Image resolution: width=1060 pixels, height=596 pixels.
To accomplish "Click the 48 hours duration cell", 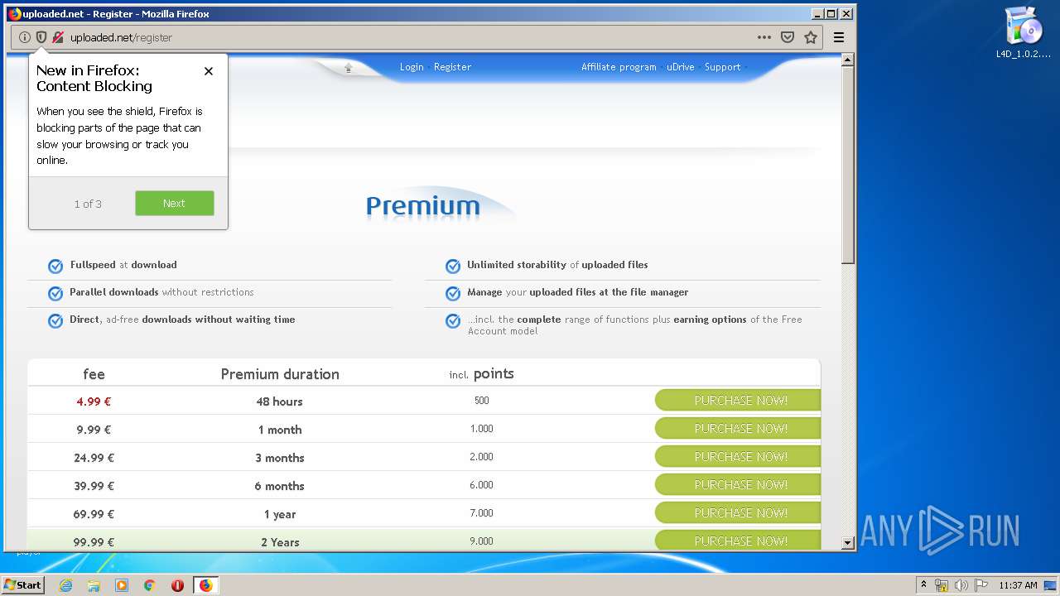I will coord(279,401).
